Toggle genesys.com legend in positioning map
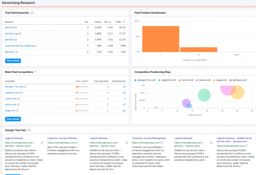The width and height of the screenshot is (256, 175). (x=238, y=80)
